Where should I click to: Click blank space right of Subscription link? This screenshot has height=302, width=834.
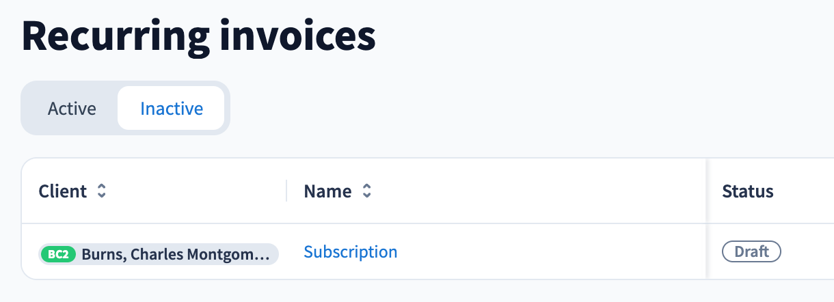pos(547,251)
